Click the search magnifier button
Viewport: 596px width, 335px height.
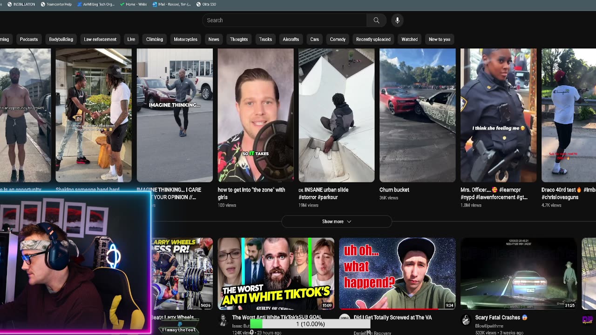[376, 20]
